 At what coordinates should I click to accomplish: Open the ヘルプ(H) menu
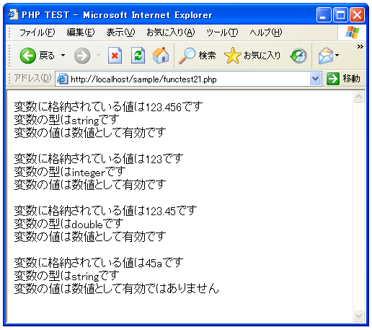click(266, 32)
